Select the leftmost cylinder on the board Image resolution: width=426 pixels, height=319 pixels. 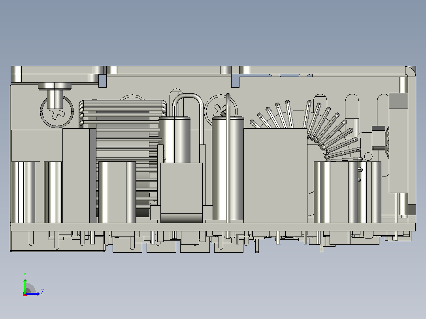pos(23,192)
